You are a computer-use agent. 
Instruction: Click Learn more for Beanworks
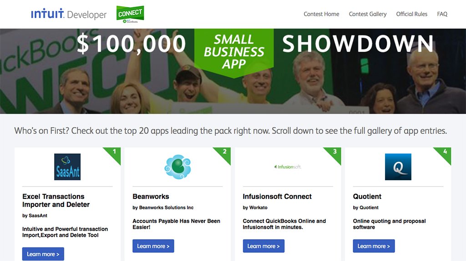pyautogui.click(x=153, y=246)
